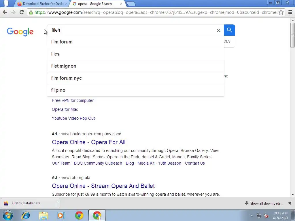The image size is (295, 221).
Task: Show hidden system tray icons arrow
Action: pyautogui.click(x=252, y=216)
